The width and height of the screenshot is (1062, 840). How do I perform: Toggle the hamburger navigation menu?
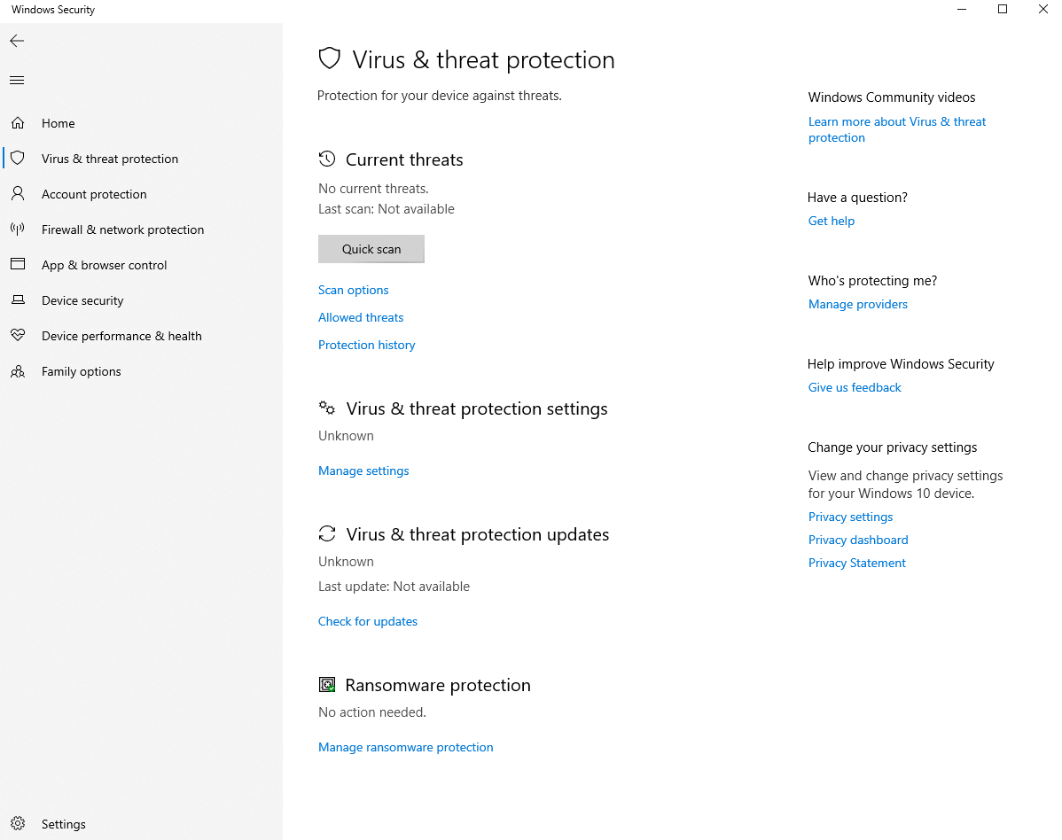click(17, 81)
